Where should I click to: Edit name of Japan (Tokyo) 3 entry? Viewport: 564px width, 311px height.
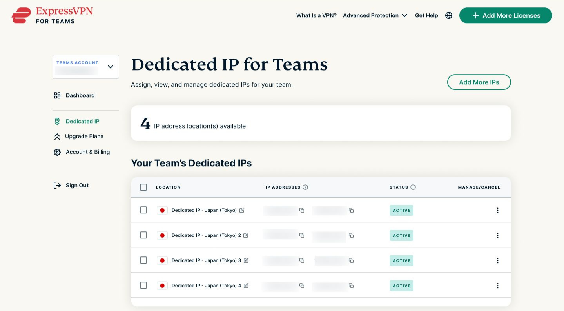click(246, 260)
